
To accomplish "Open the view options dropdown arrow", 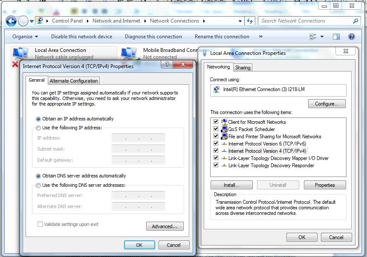I will [x=322, y=37].
